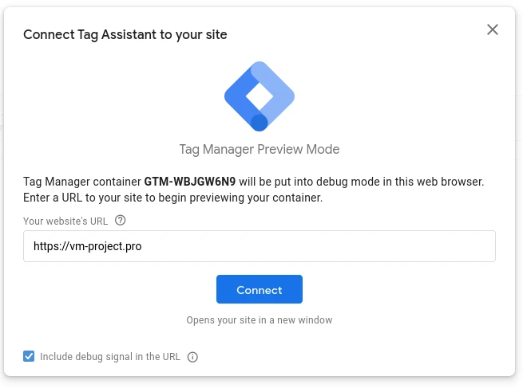Click the 'Connect Tag Assistant to your site' heading

click(x=125, y=34)
